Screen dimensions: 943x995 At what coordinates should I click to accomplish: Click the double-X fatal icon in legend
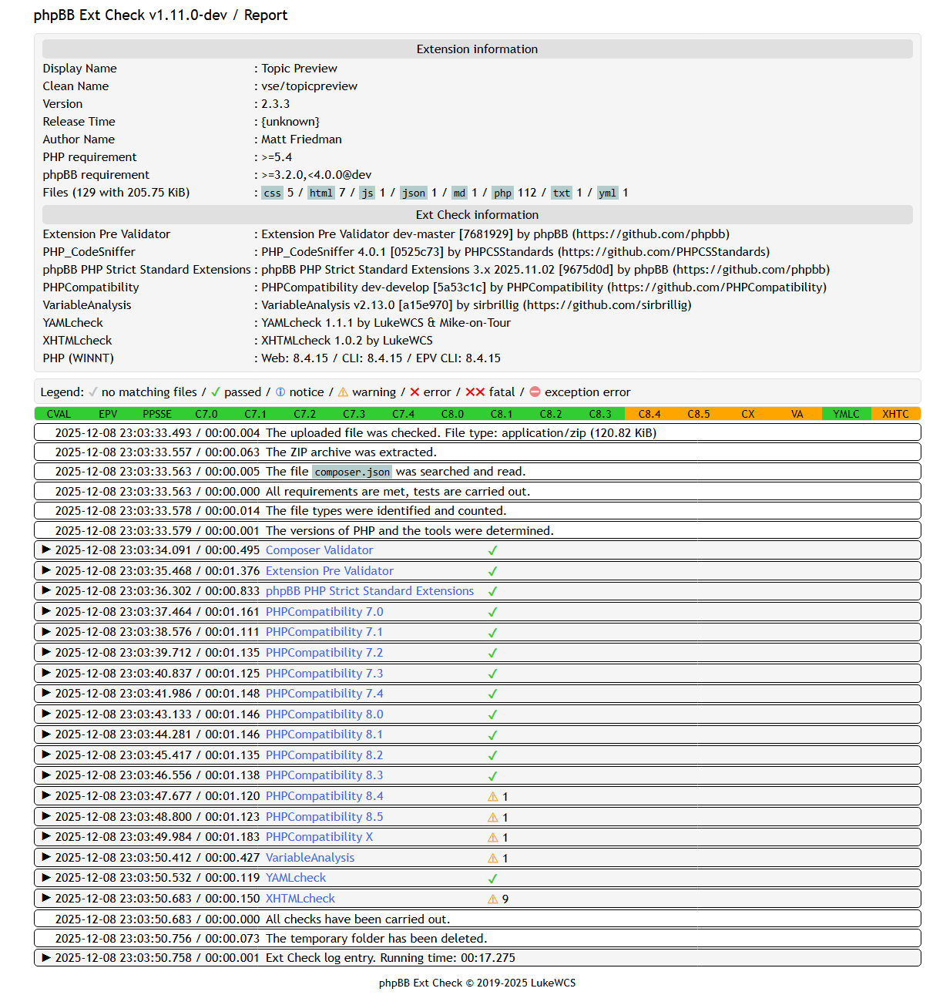coord(475,392)
